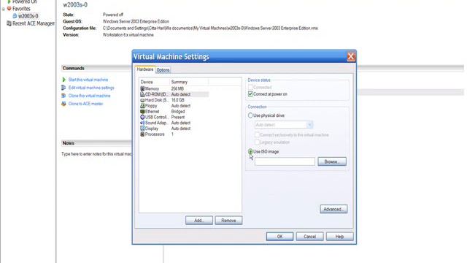This screenshot has height=263, width=467.
Task: Click the Edit virtual machine settings icon
Action: [x=63, y=88]
